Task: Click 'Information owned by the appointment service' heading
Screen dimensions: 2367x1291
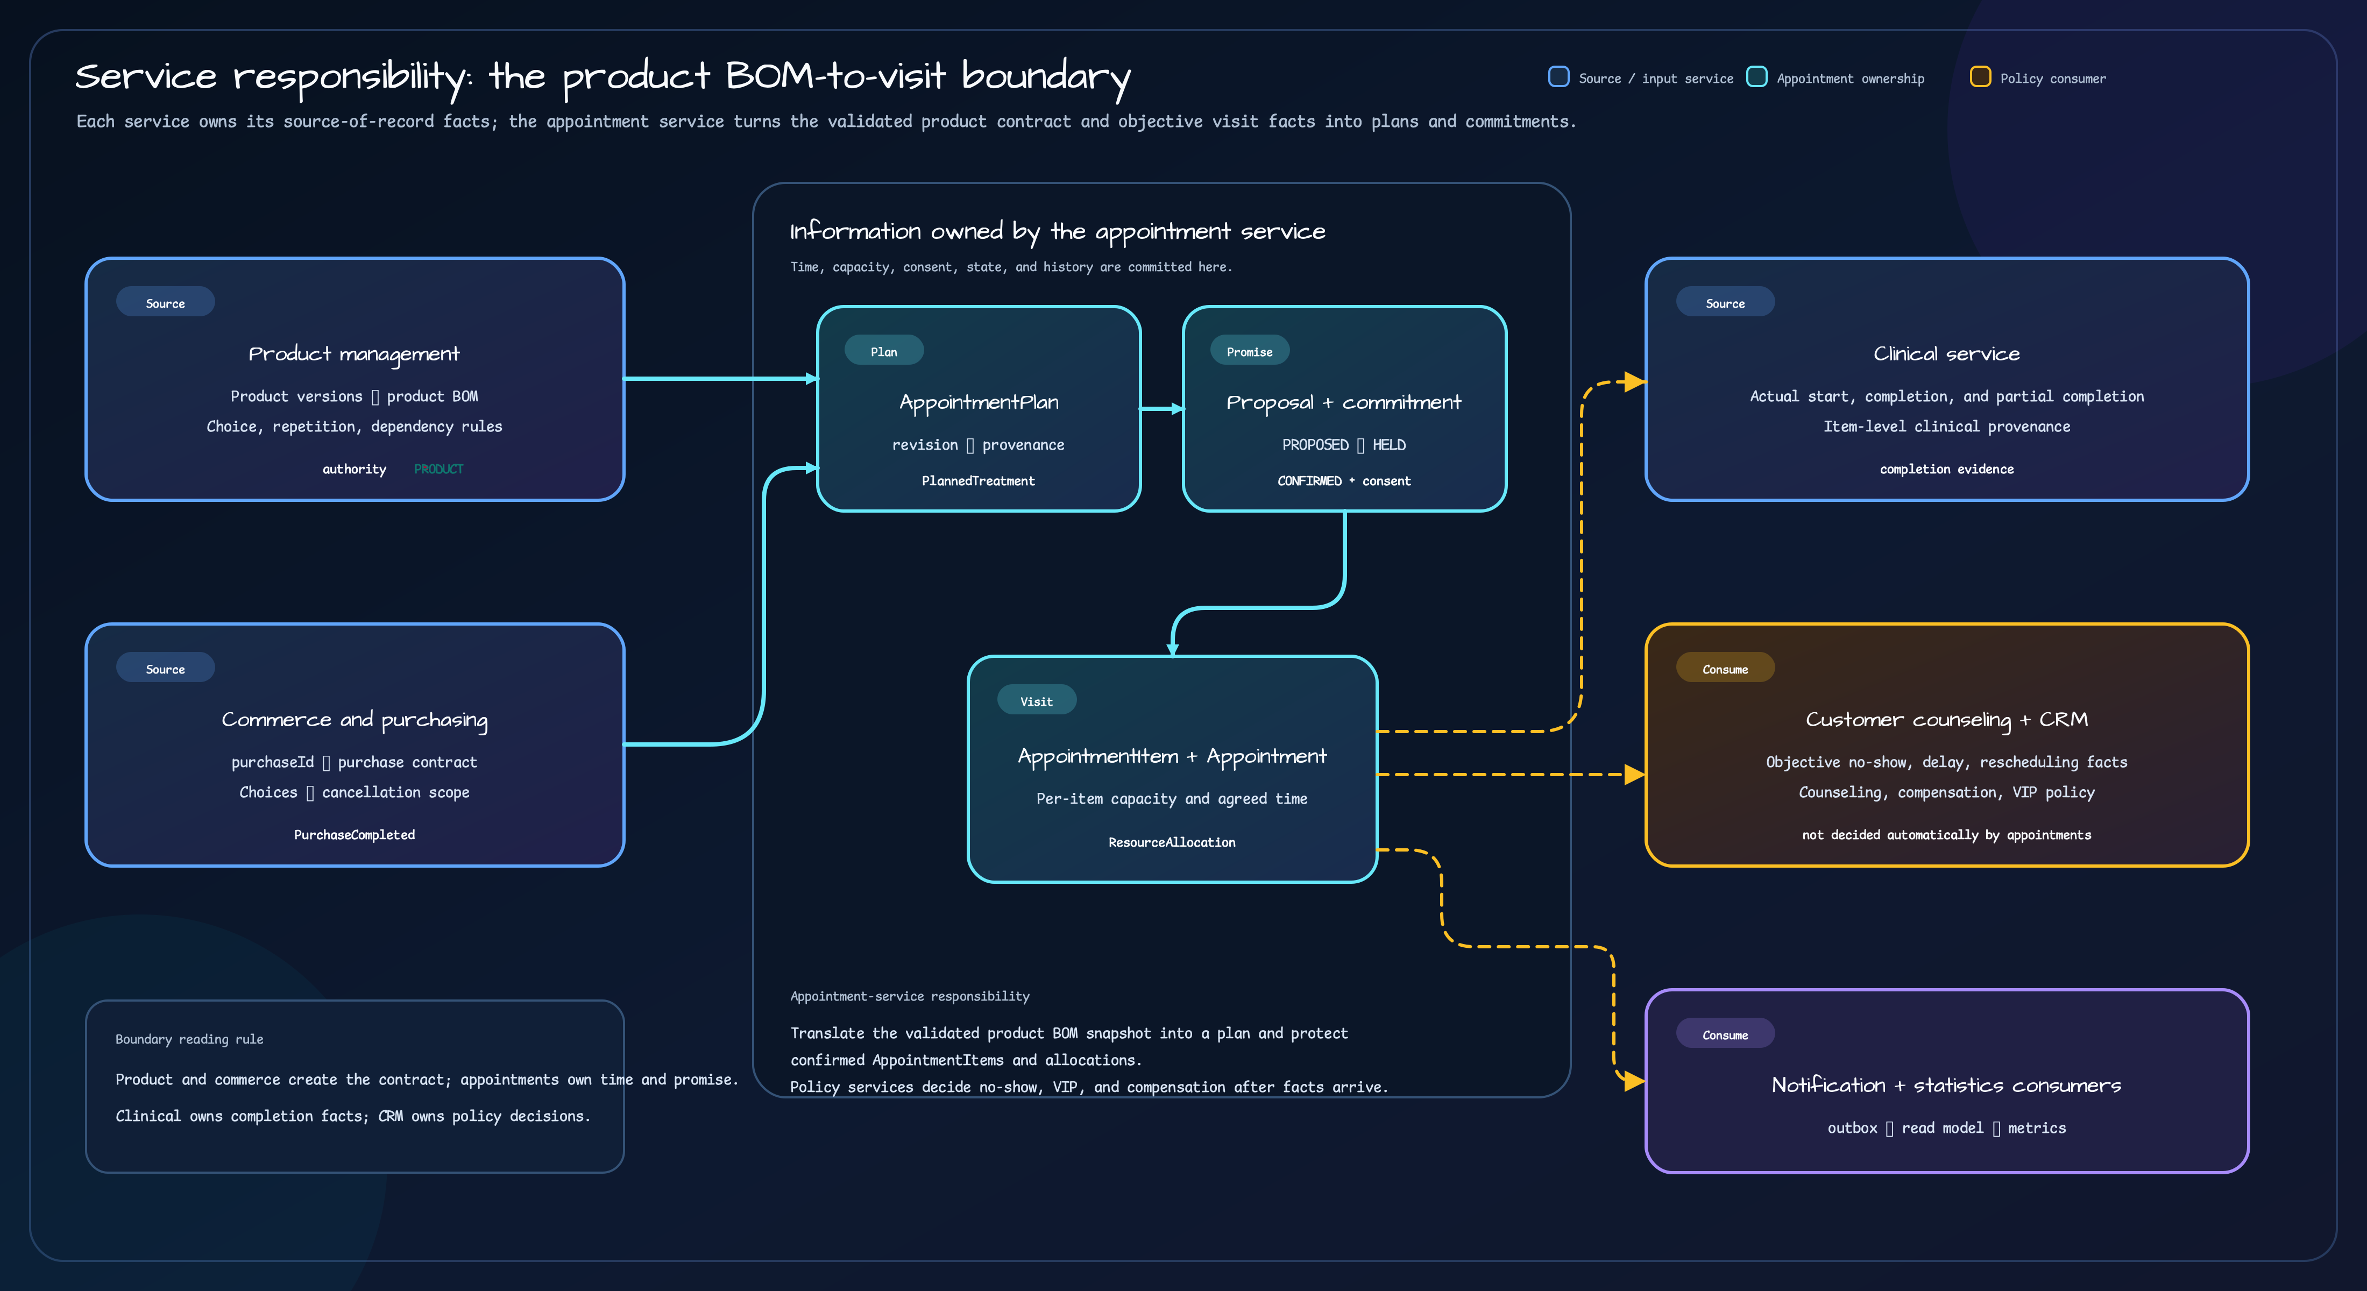Action: [x=1058, y=231]
